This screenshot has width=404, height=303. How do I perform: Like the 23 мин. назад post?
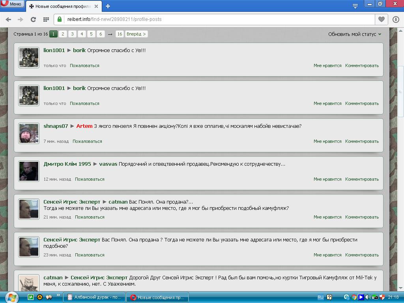point(327,255)
